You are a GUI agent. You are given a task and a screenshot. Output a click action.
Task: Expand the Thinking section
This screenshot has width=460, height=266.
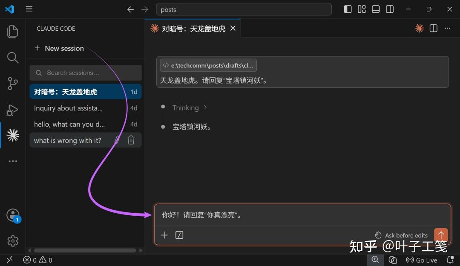tap(190, 107)
